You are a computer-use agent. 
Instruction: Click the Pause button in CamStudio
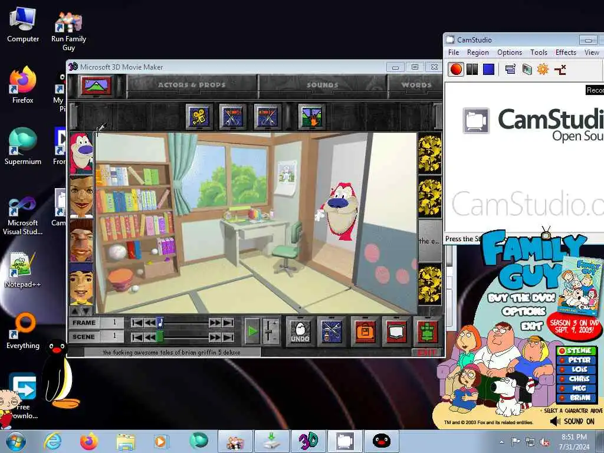(472, 70)
